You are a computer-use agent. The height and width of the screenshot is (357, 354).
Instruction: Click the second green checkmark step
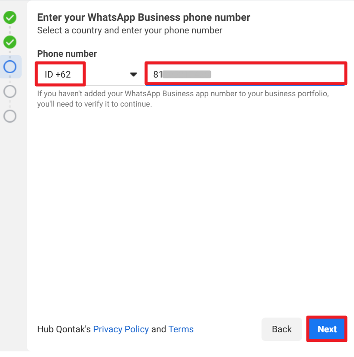coord(10,42)
